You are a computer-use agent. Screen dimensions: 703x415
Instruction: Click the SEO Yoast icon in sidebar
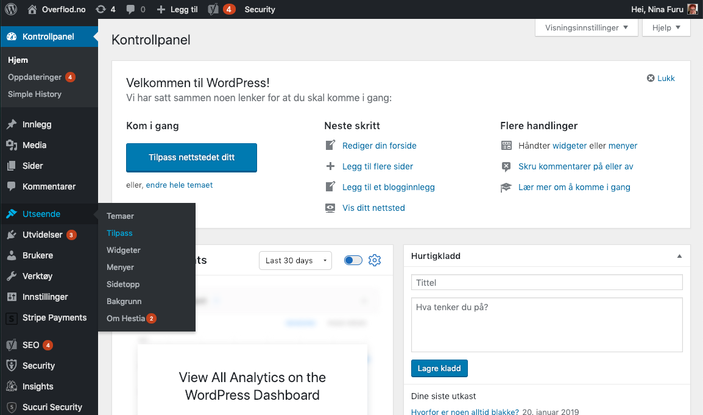tap(12, 345)
